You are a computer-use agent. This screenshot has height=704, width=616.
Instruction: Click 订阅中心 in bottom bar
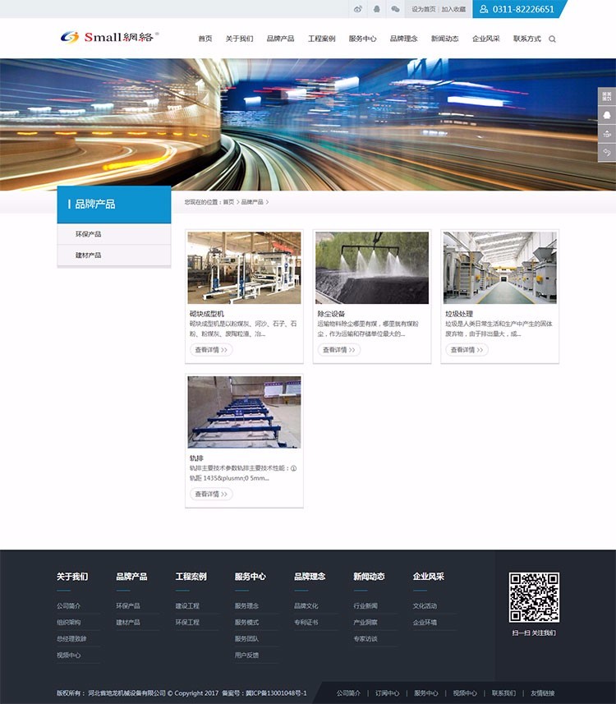click(388, 693)
